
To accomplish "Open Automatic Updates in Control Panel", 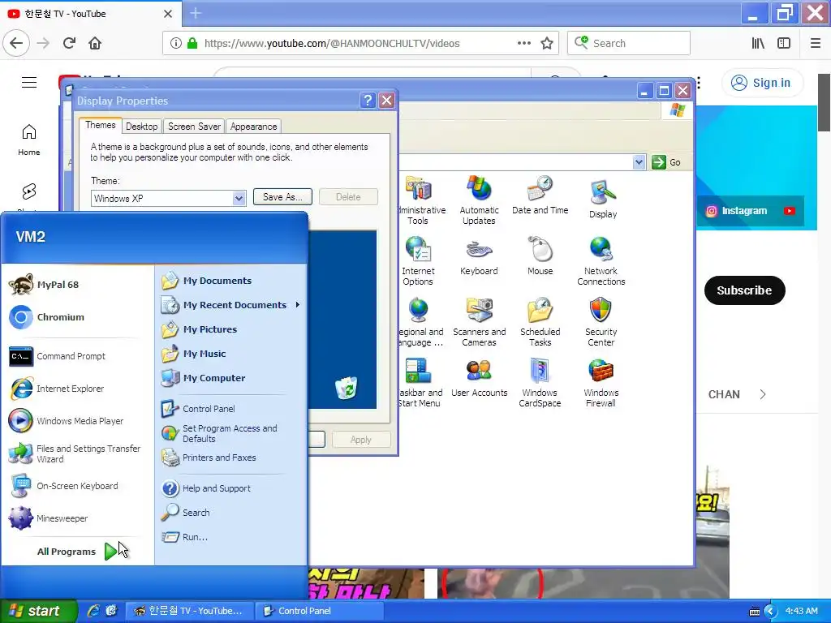I will pos(479,200).
